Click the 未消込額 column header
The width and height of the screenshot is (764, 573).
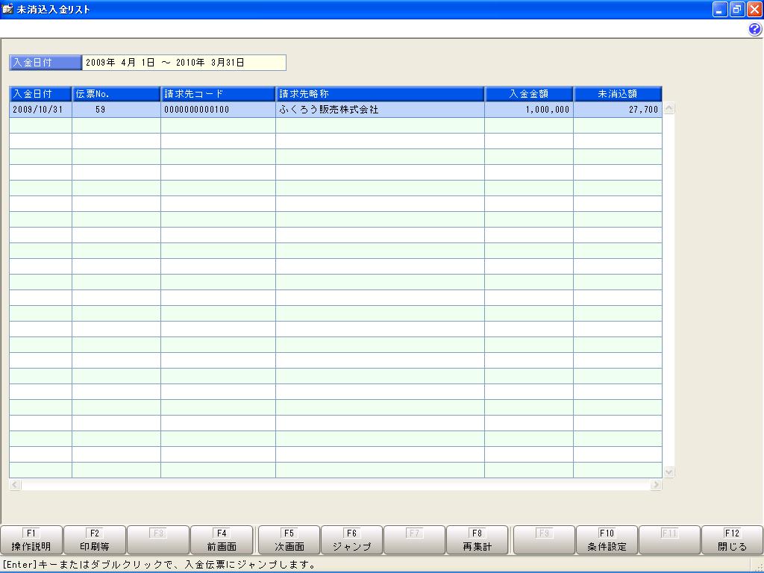coord(617,93)
